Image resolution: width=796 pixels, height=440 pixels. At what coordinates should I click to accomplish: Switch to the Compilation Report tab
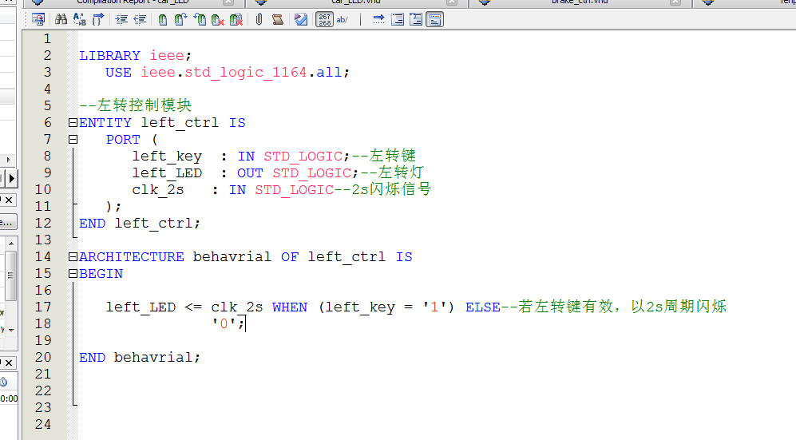[x=133, y=2]
